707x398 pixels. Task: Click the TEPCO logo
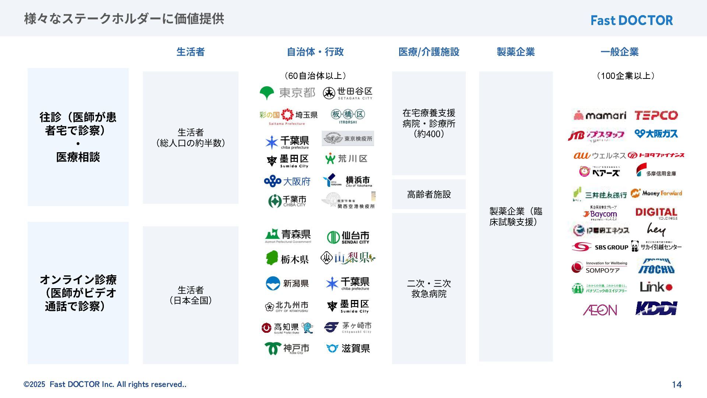coord(656,115)
